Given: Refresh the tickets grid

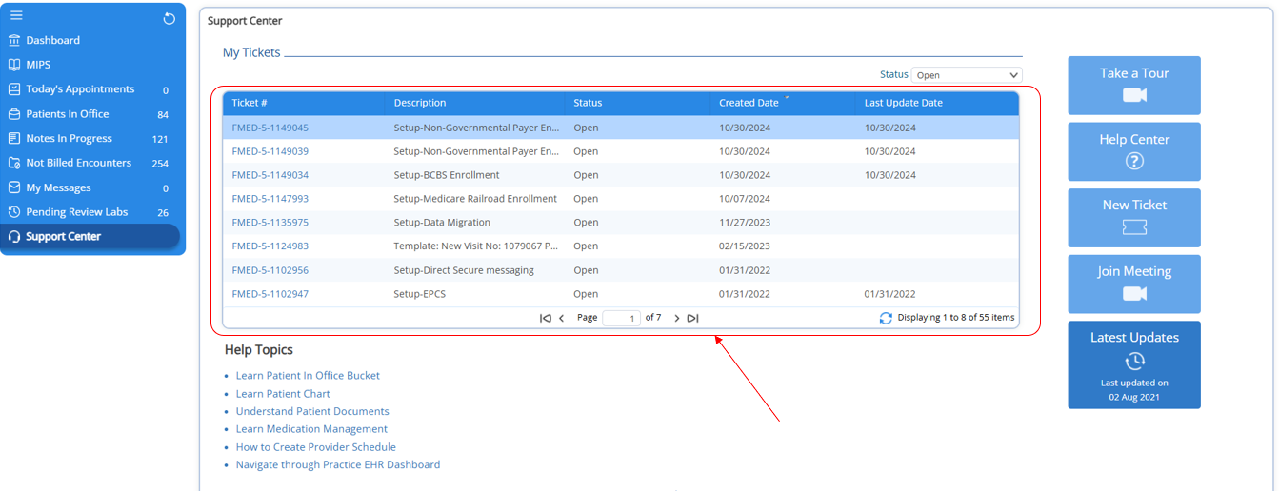Looking at the screenshot, I should tap(886, 318).
